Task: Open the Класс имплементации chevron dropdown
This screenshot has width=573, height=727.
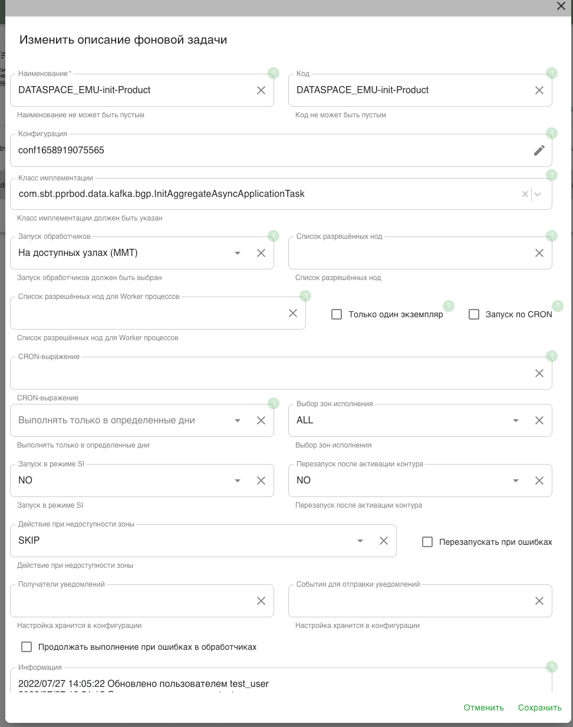Action: 538,194
